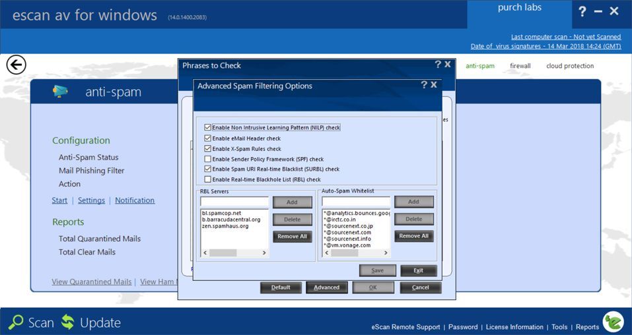This screenshot has width=632, height=335.
Task: Select *@sourcenext.com whitelist entry
Action: pyautogui.click(x=347, y=232)
